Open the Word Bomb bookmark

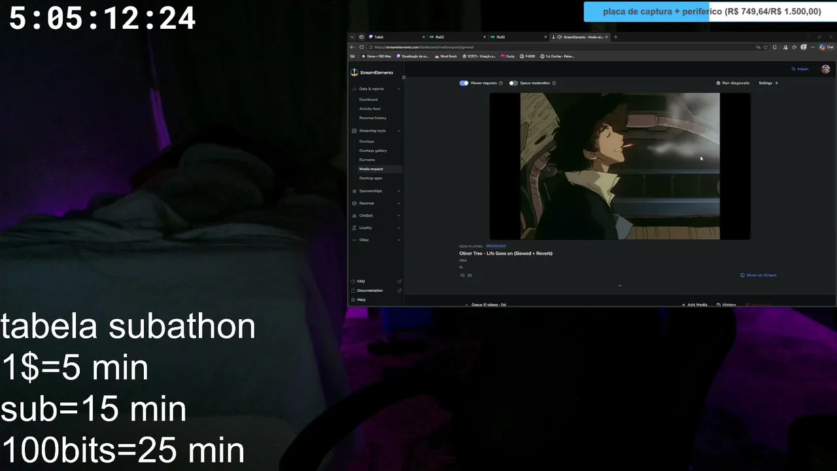(x=446, y=56)
